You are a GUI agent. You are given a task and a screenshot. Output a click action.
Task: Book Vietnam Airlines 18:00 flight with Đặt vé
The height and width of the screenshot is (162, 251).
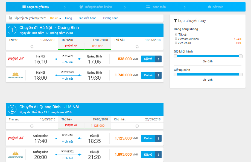tap(148, 75)
